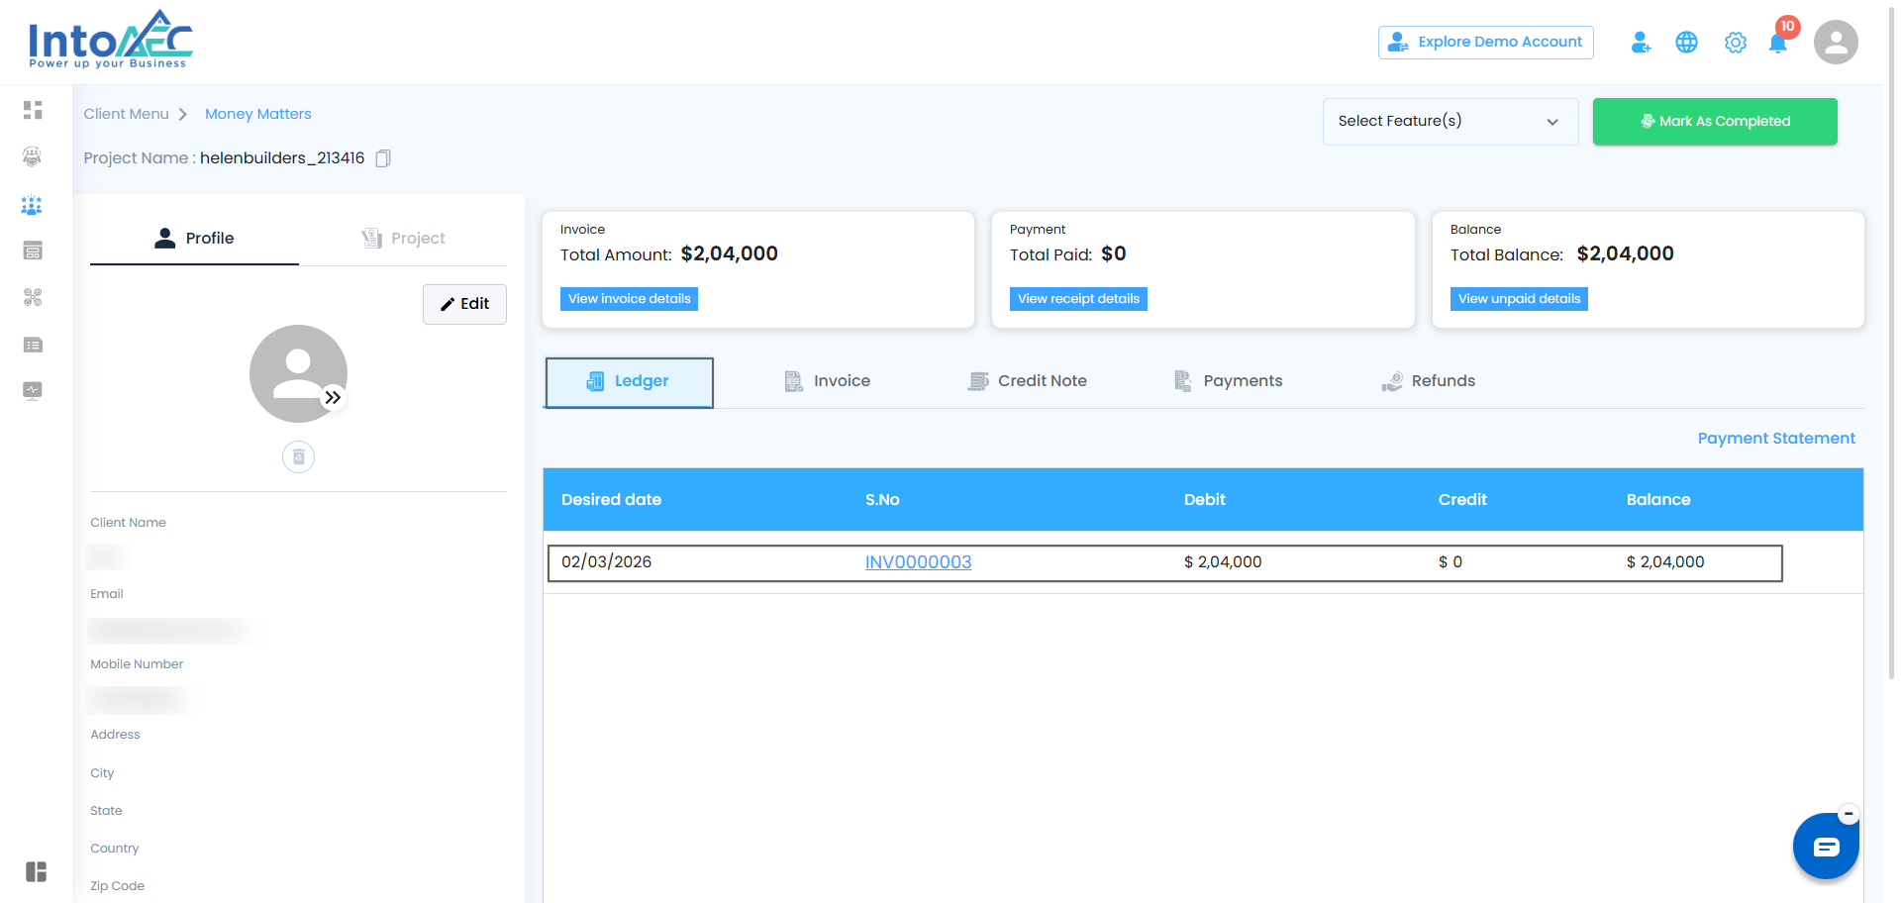Click the Total Amount value in Invoice card
Screen dimensions: 1901x903
pyautogui.click(x=730, y=254)
